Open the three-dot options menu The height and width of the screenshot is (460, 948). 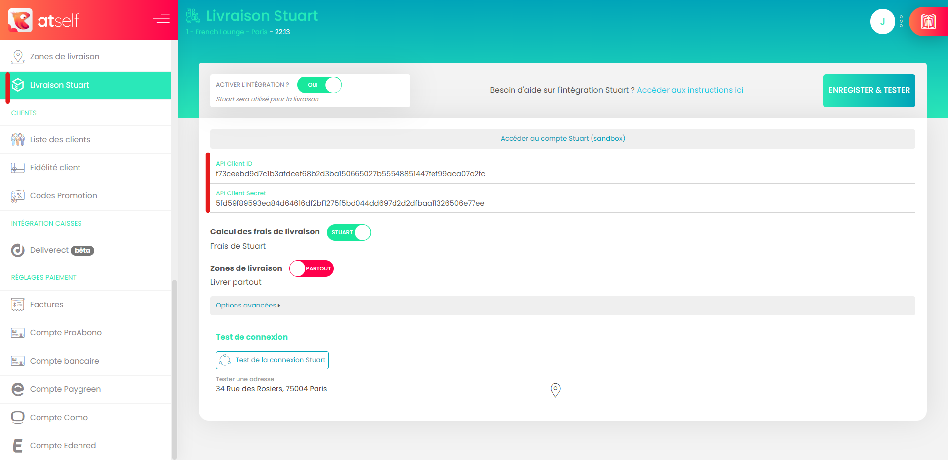(x=901, y=21)
